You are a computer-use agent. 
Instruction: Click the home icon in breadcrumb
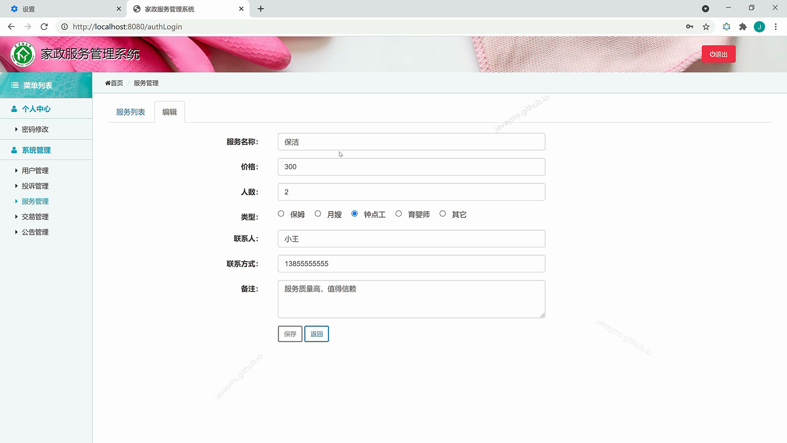108,83
